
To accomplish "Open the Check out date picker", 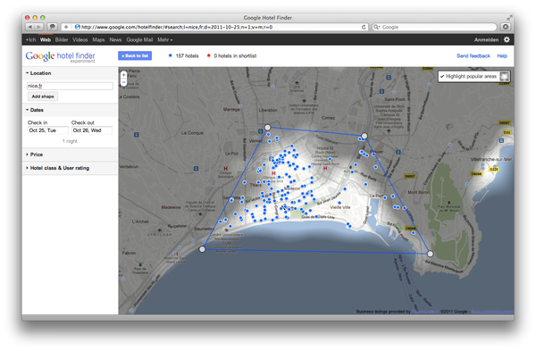I will tap(92, 130).
